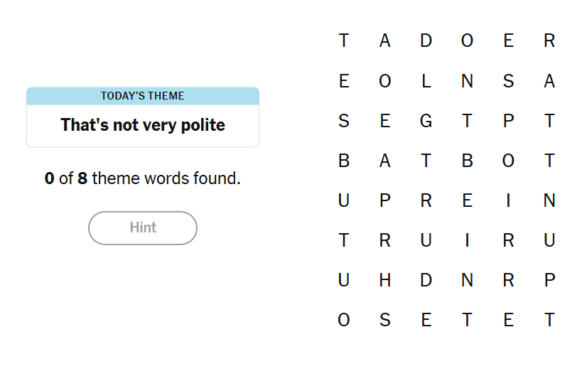Viewport: 587px width, 386px height.
Task: Click the Hint button
Action: tap(142, 228)
